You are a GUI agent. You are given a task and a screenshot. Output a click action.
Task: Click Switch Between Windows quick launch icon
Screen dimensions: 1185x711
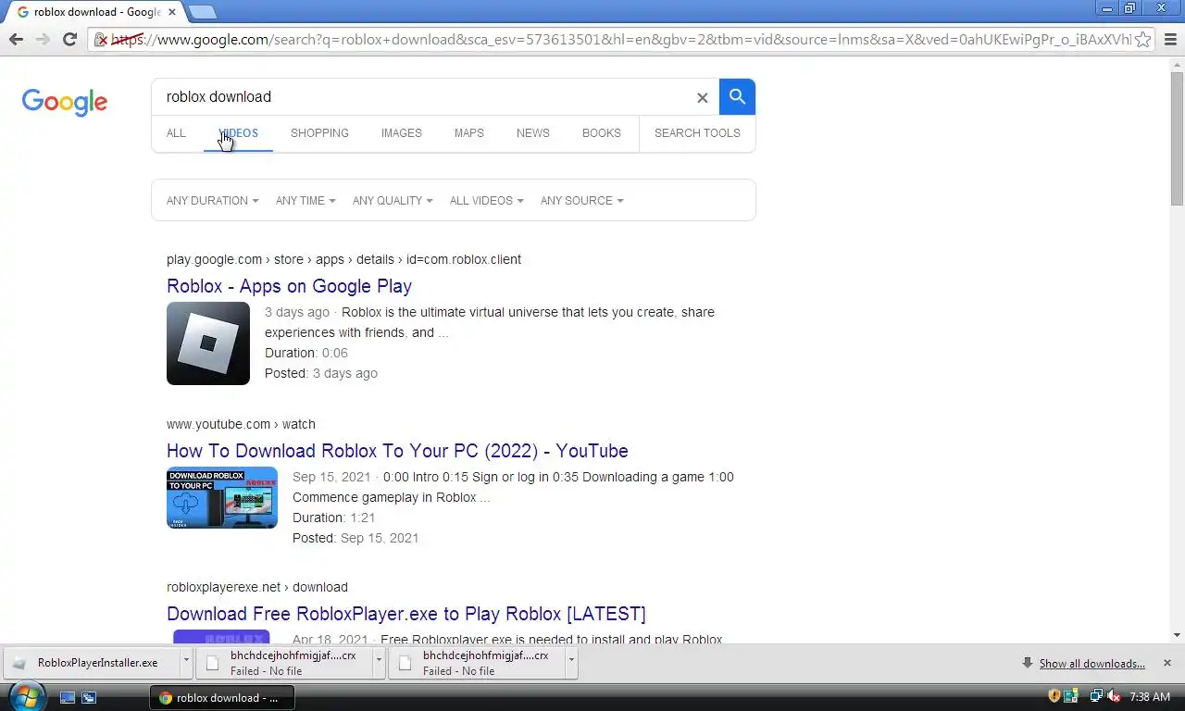(89, 697)
